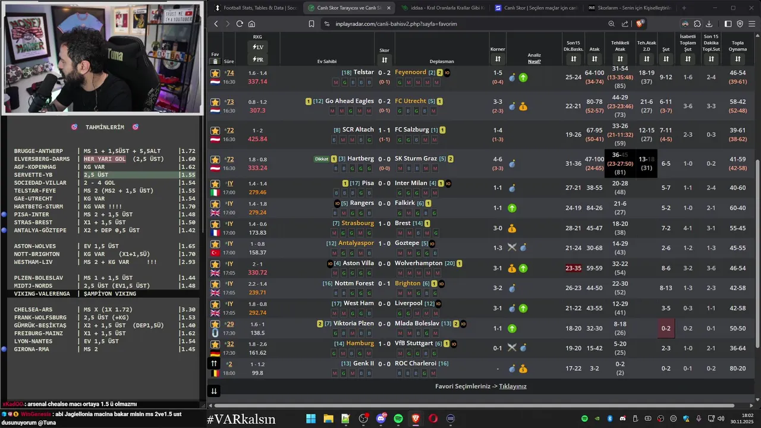Open Windows Start menu
This screenshot has height=428, width=761.
pos(311,419)
